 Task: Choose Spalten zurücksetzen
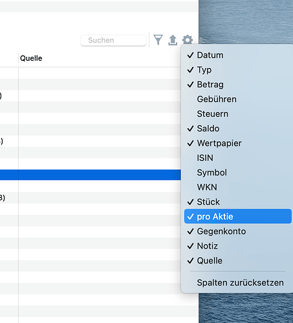click(x=238, y=283)
